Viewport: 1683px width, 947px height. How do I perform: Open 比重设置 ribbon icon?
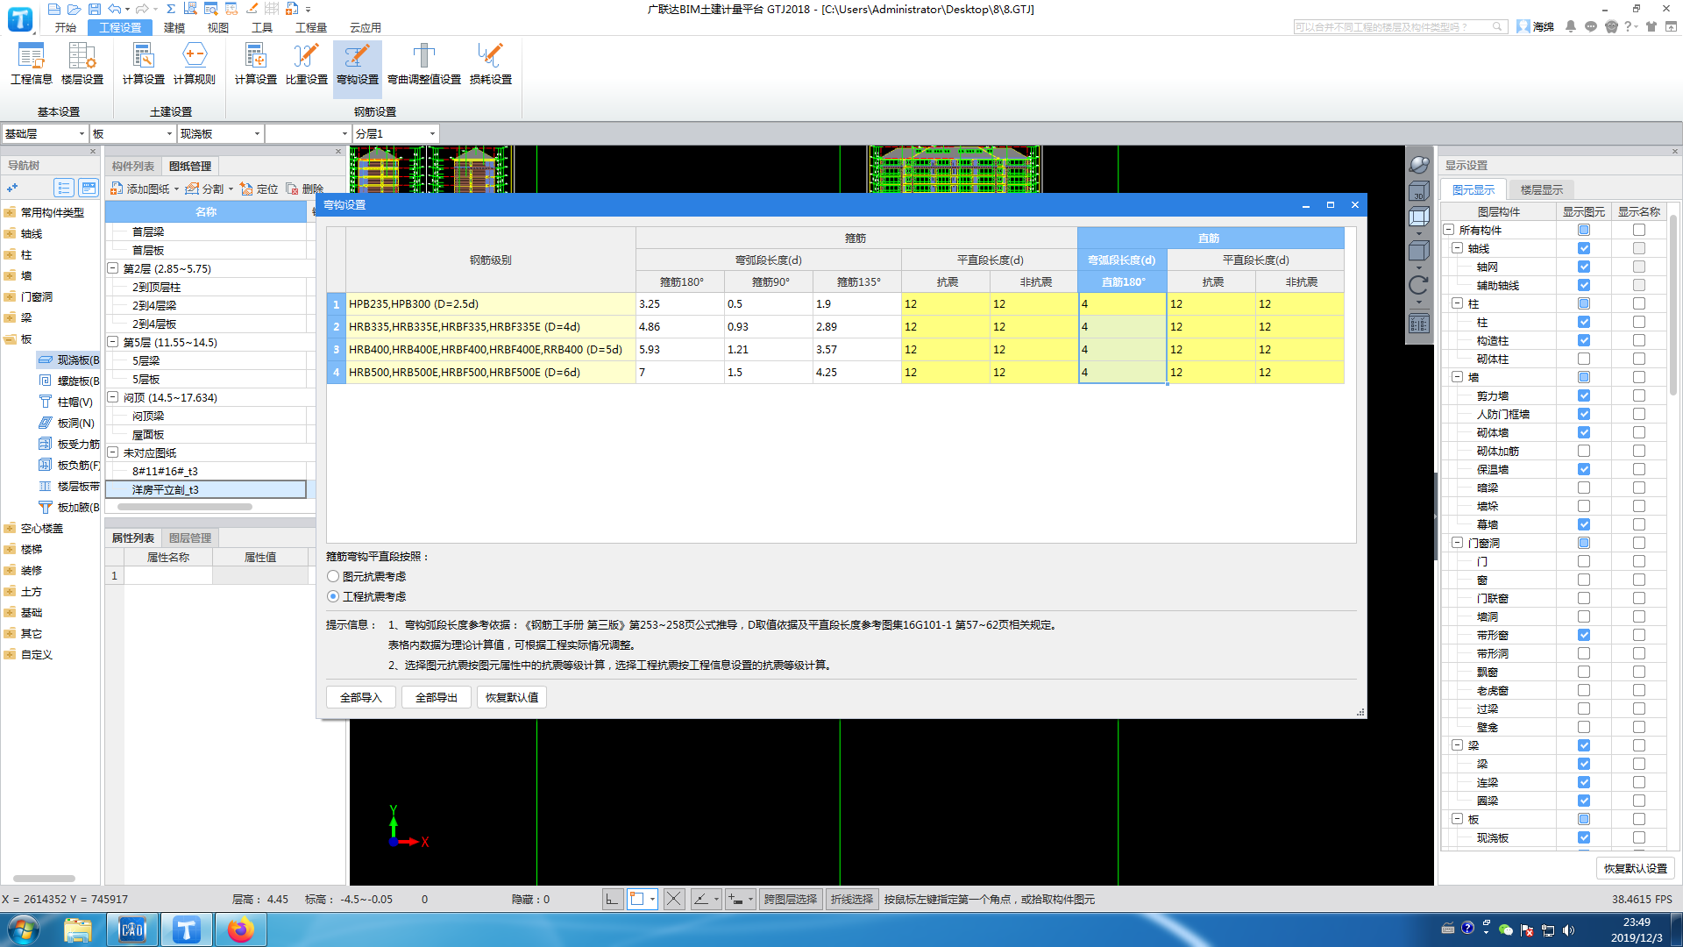point(307,64)
